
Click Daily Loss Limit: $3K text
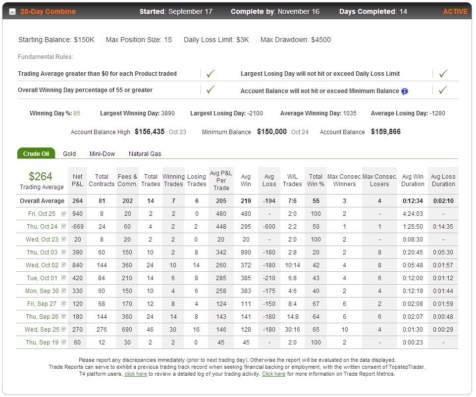[216, 40]
